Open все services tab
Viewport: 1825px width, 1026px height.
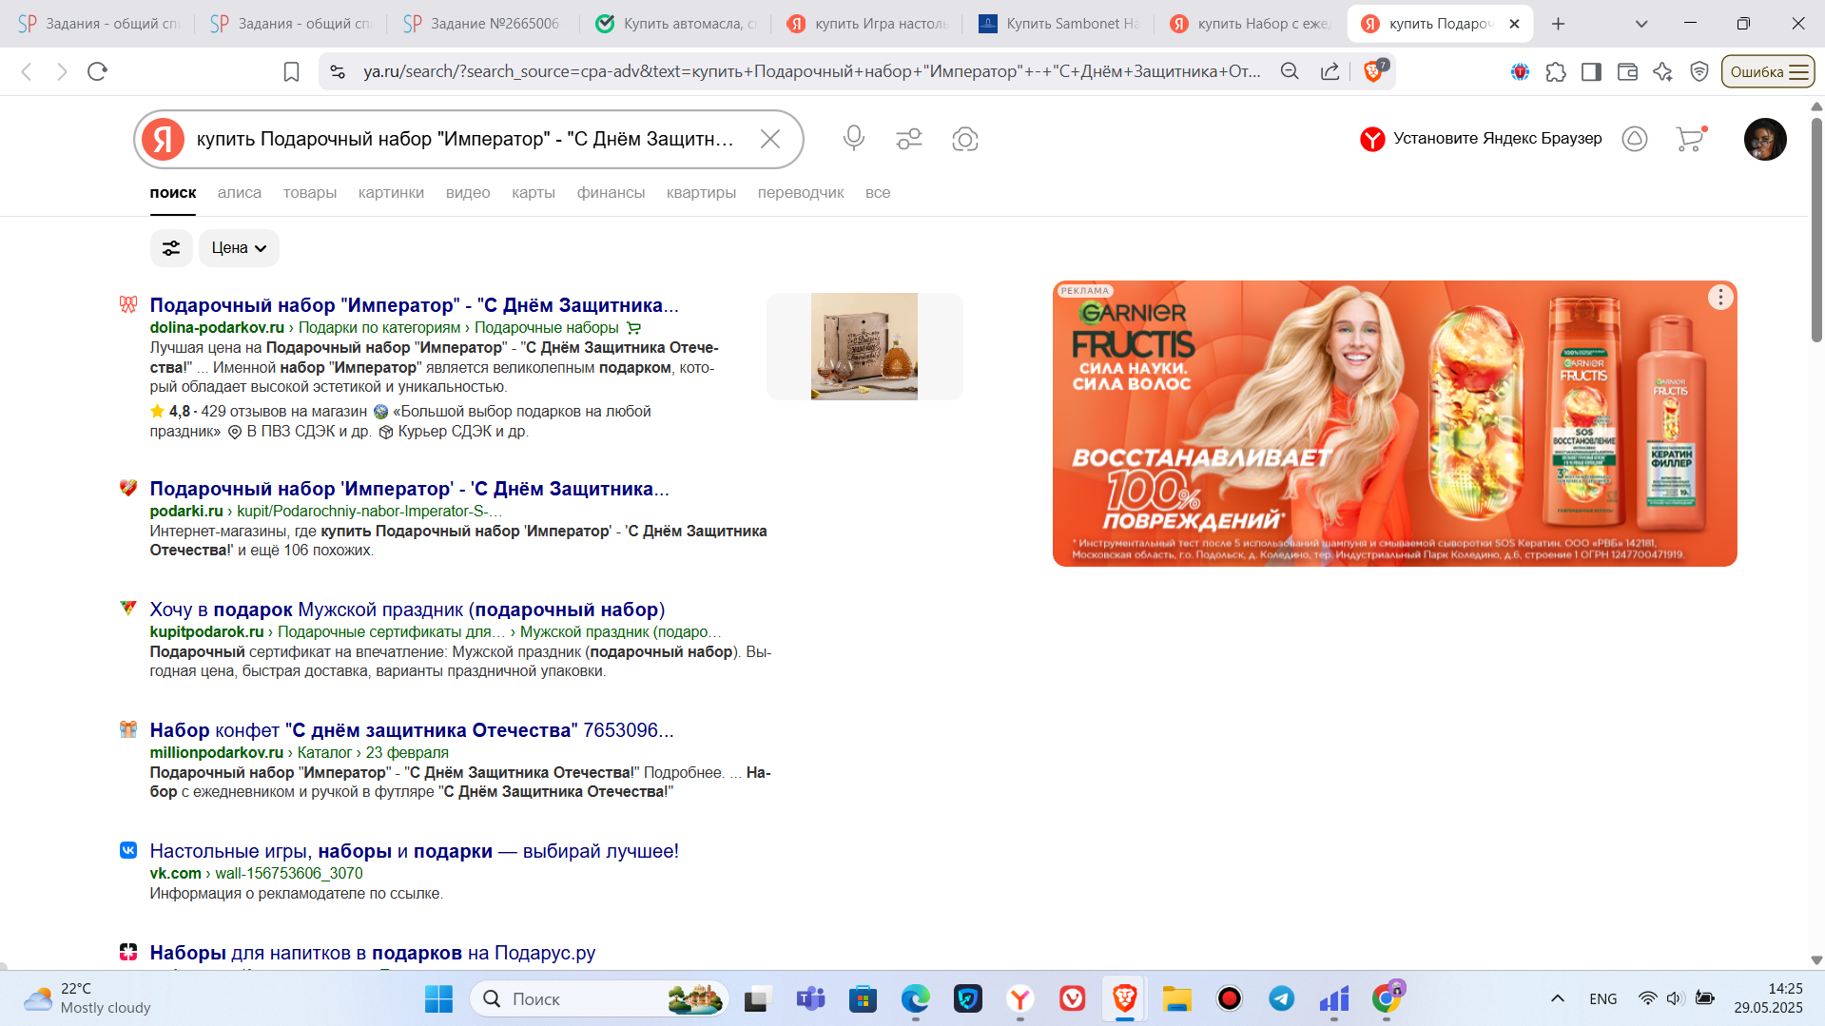pyautogui.click(x=878, y=192)
